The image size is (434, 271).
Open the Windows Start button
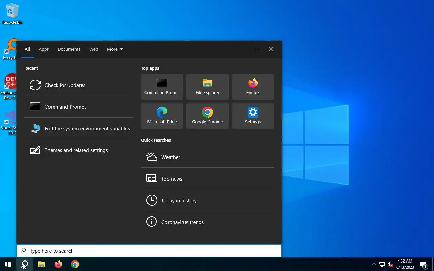pyautogui.click(x=8, y=264)
